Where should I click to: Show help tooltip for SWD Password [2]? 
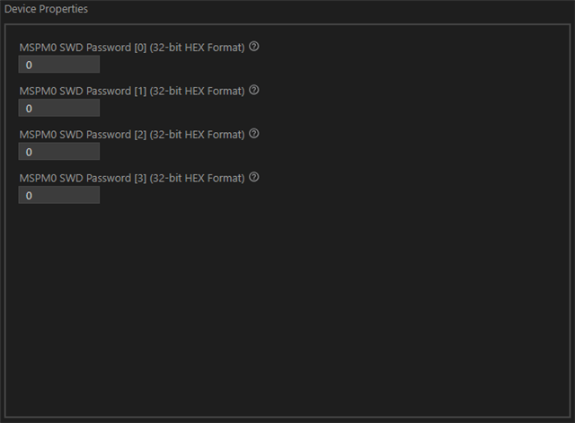[x=253, y=134]
